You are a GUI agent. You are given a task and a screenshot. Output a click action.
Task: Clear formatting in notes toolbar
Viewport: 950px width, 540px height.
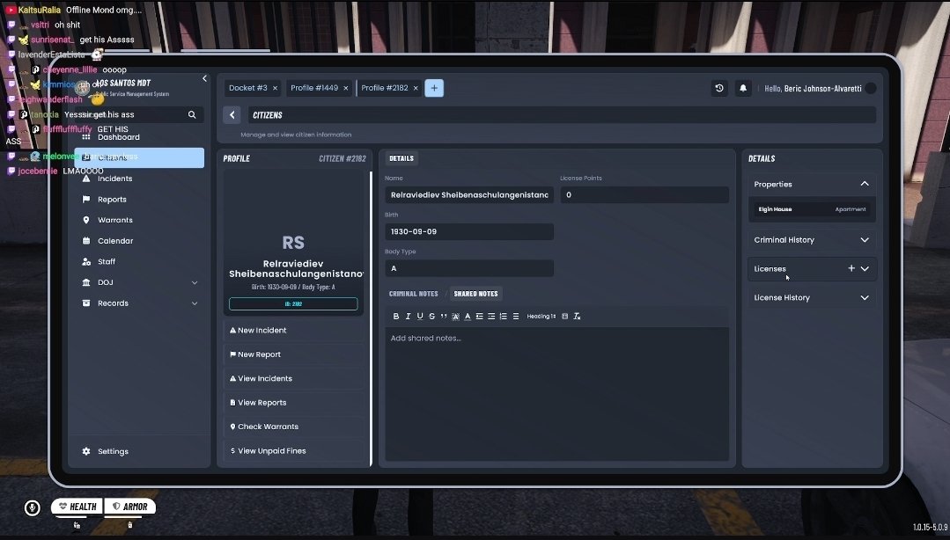point(577,316)
